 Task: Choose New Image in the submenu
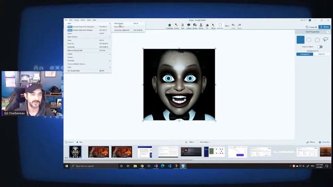pos(129,23)
